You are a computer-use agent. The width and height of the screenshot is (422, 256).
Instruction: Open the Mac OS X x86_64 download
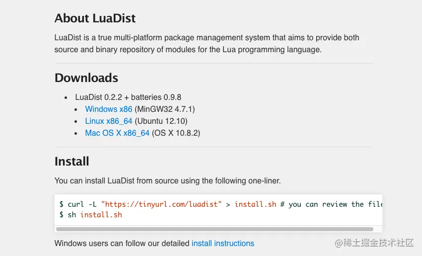click(x=117, y=133)
